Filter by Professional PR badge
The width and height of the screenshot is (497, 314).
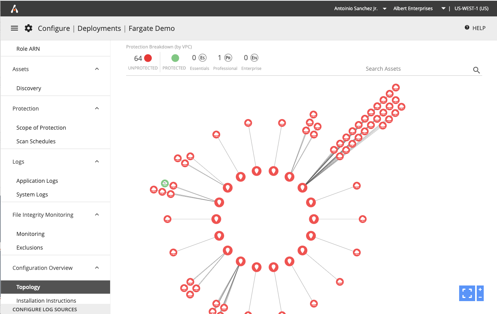tap(228, 58)
